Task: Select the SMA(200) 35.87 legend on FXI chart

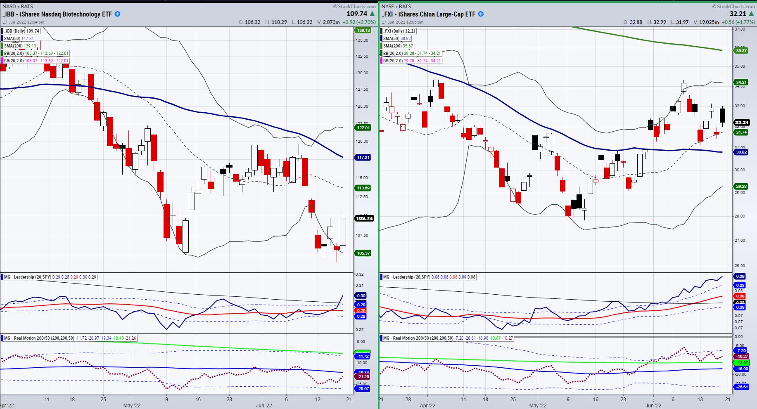Action: tap(398, 46)
